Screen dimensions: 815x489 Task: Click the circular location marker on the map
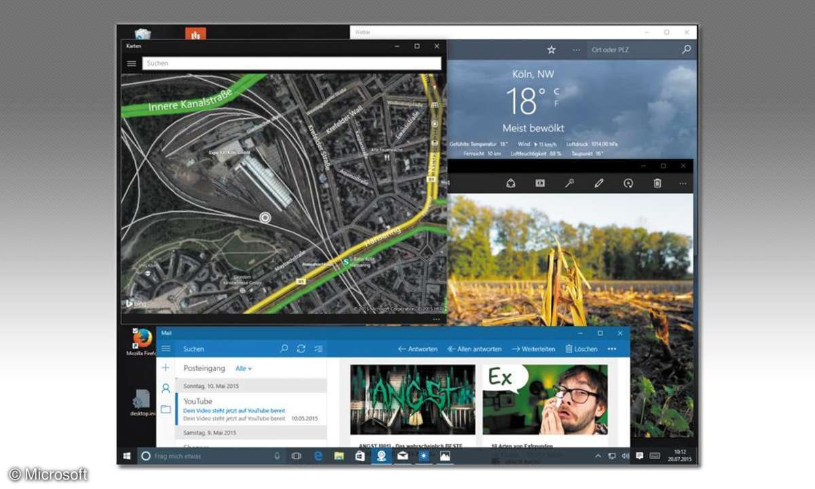coord(265,217)
